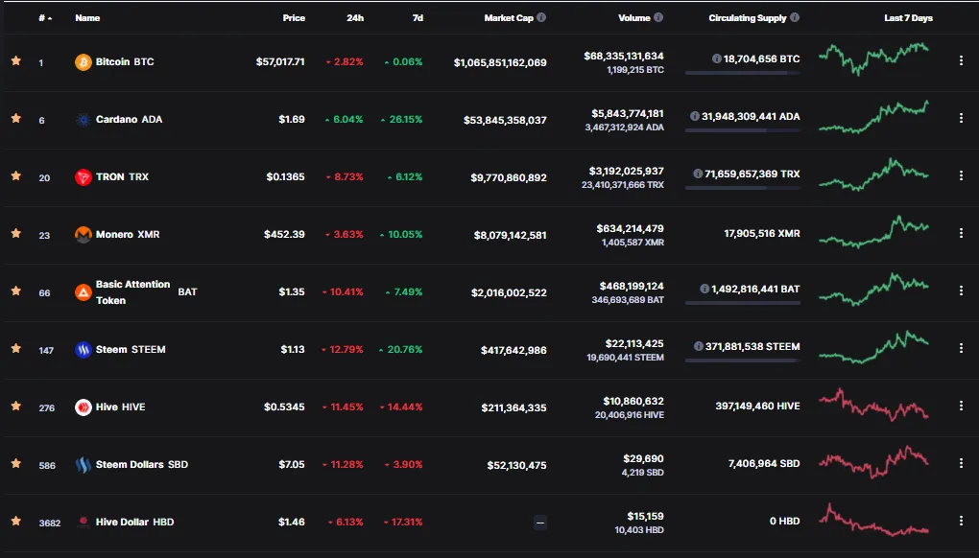Open the three-dot menu for Steem Dollars

[x=961, y=463]
